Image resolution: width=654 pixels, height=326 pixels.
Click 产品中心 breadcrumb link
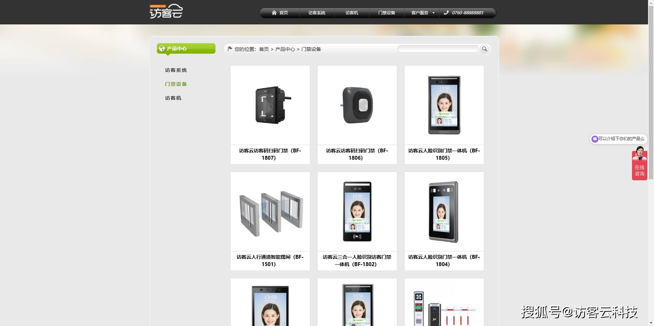point(285,49)
